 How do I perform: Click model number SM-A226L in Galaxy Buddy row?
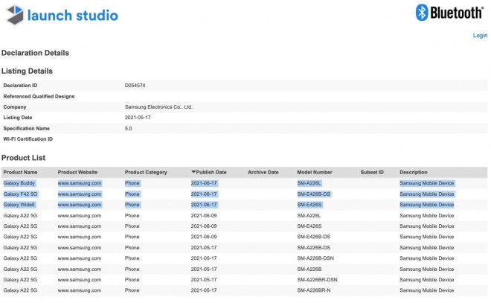pos(309,183)
